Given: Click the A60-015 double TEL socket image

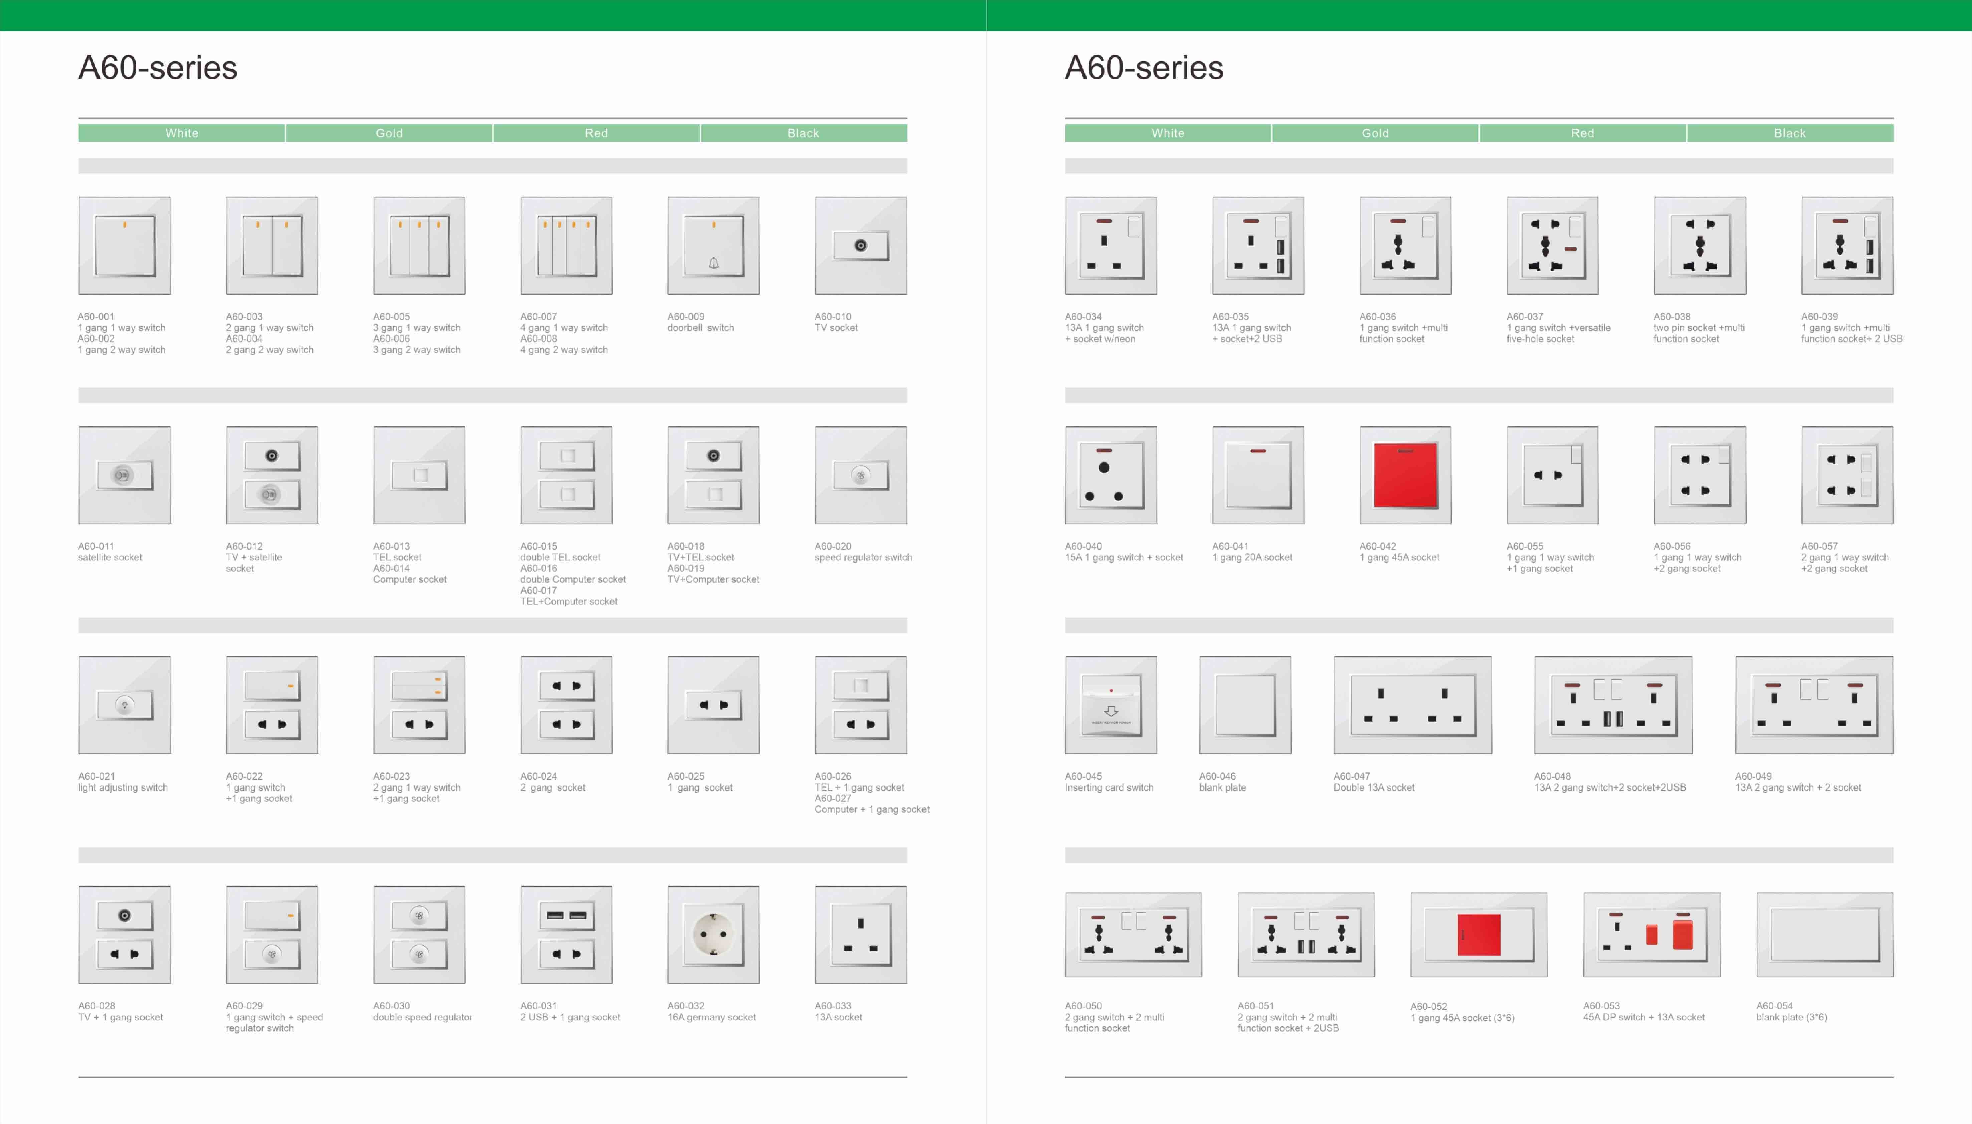Looking at the screenshot, I should pos(566,475).
